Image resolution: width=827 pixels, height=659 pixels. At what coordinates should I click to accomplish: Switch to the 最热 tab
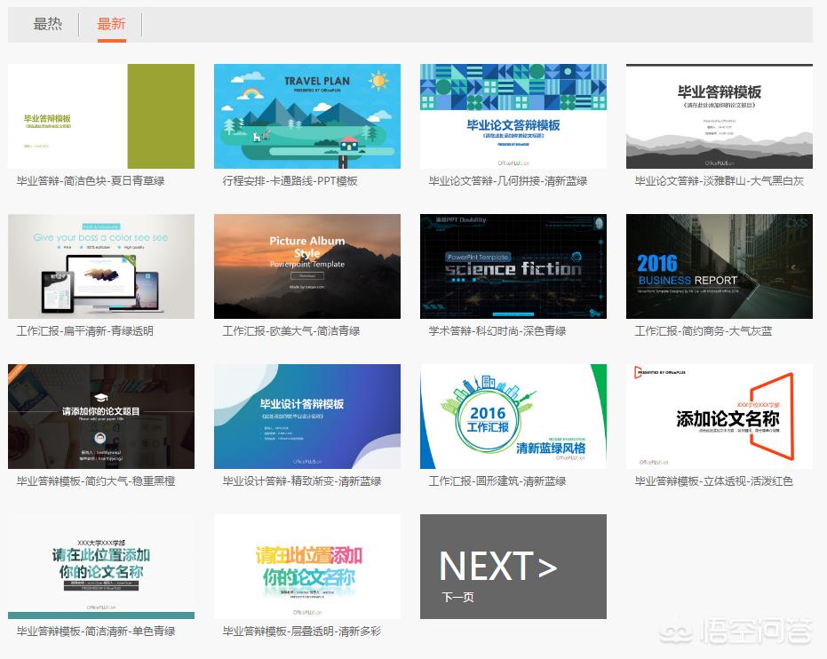pyautogui.click(x=47, y=24)
